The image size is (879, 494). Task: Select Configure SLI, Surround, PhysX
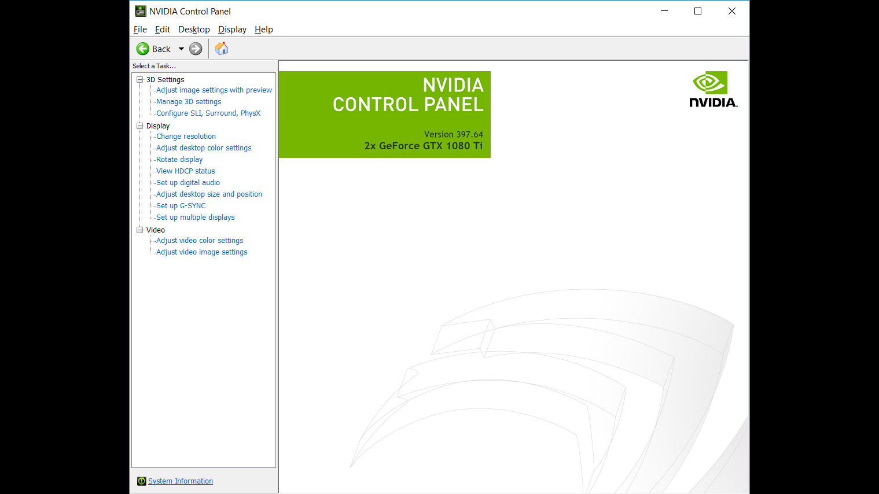click(x=208, y=113)
